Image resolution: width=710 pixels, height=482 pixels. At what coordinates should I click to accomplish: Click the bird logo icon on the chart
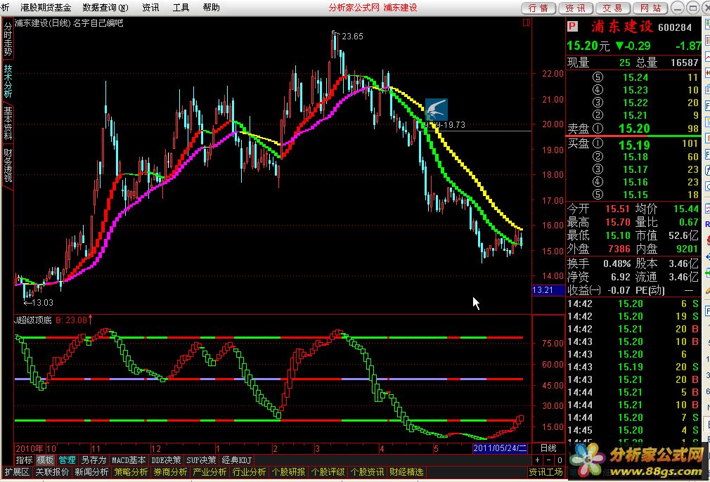tap(436, 110)
